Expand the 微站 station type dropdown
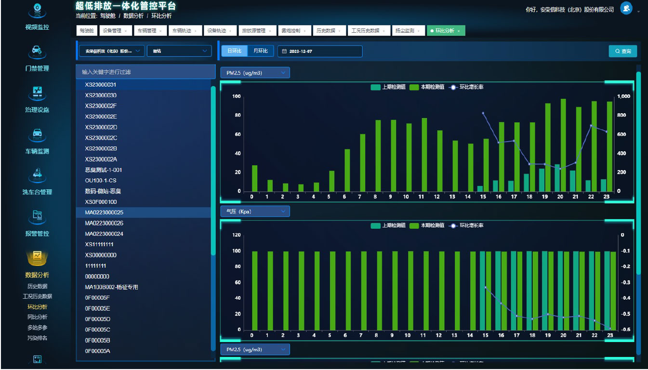 click(179, 51)
